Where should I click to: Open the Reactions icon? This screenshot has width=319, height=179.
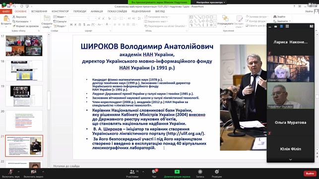pyautogui.click(x=217, y=172)
